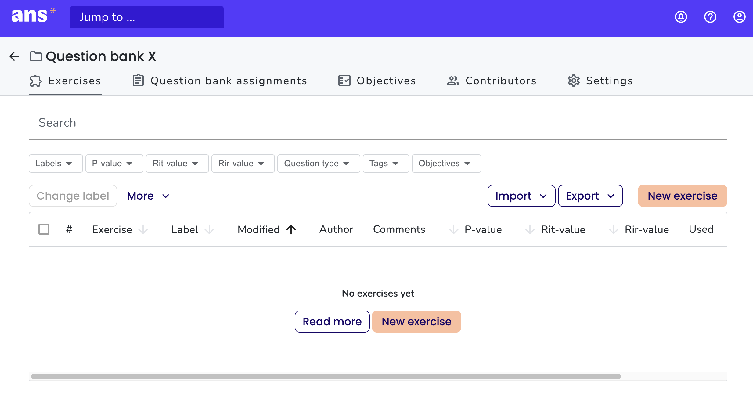Open the Rit-value filter dropdown
This screenshot has width=753, height=396.
point(177,164)
